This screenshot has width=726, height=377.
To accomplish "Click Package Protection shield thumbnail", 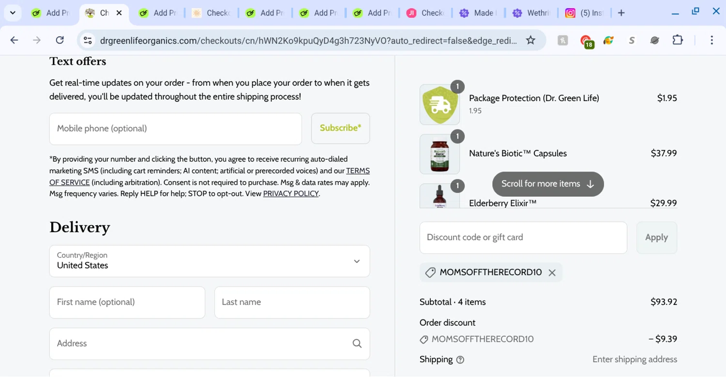I will point(439,104).
